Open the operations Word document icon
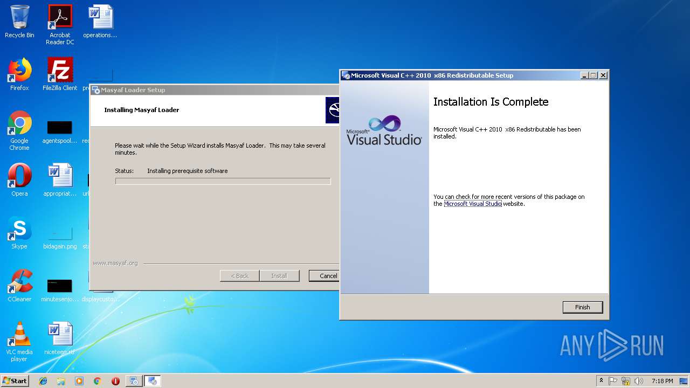 point(100,22)
